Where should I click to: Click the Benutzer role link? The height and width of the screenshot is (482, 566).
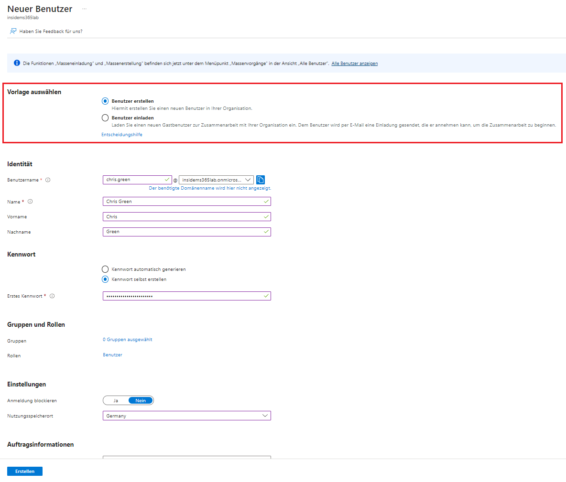coord(112,355)
